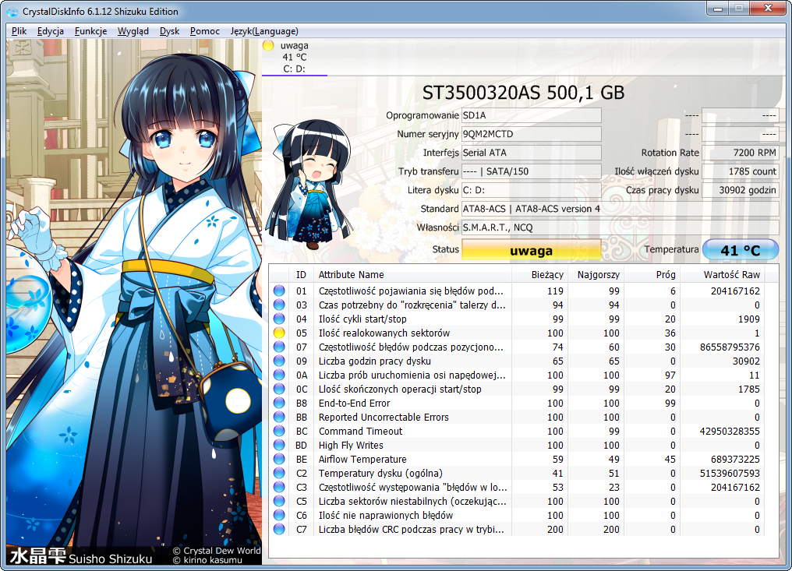Click the 'kirino kasumu' copyright link
The image size is (792, 571).
pyautogui.click(x=207, y=560)
